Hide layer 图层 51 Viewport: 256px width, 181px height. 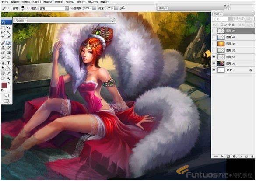(x=214, y=63)
